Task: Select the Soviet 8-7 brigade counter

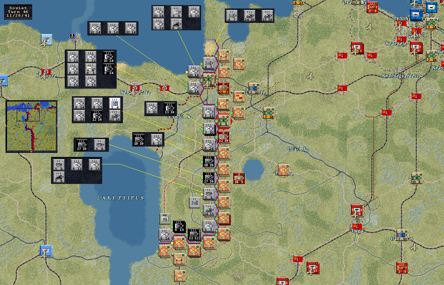Action: point(179,276)
